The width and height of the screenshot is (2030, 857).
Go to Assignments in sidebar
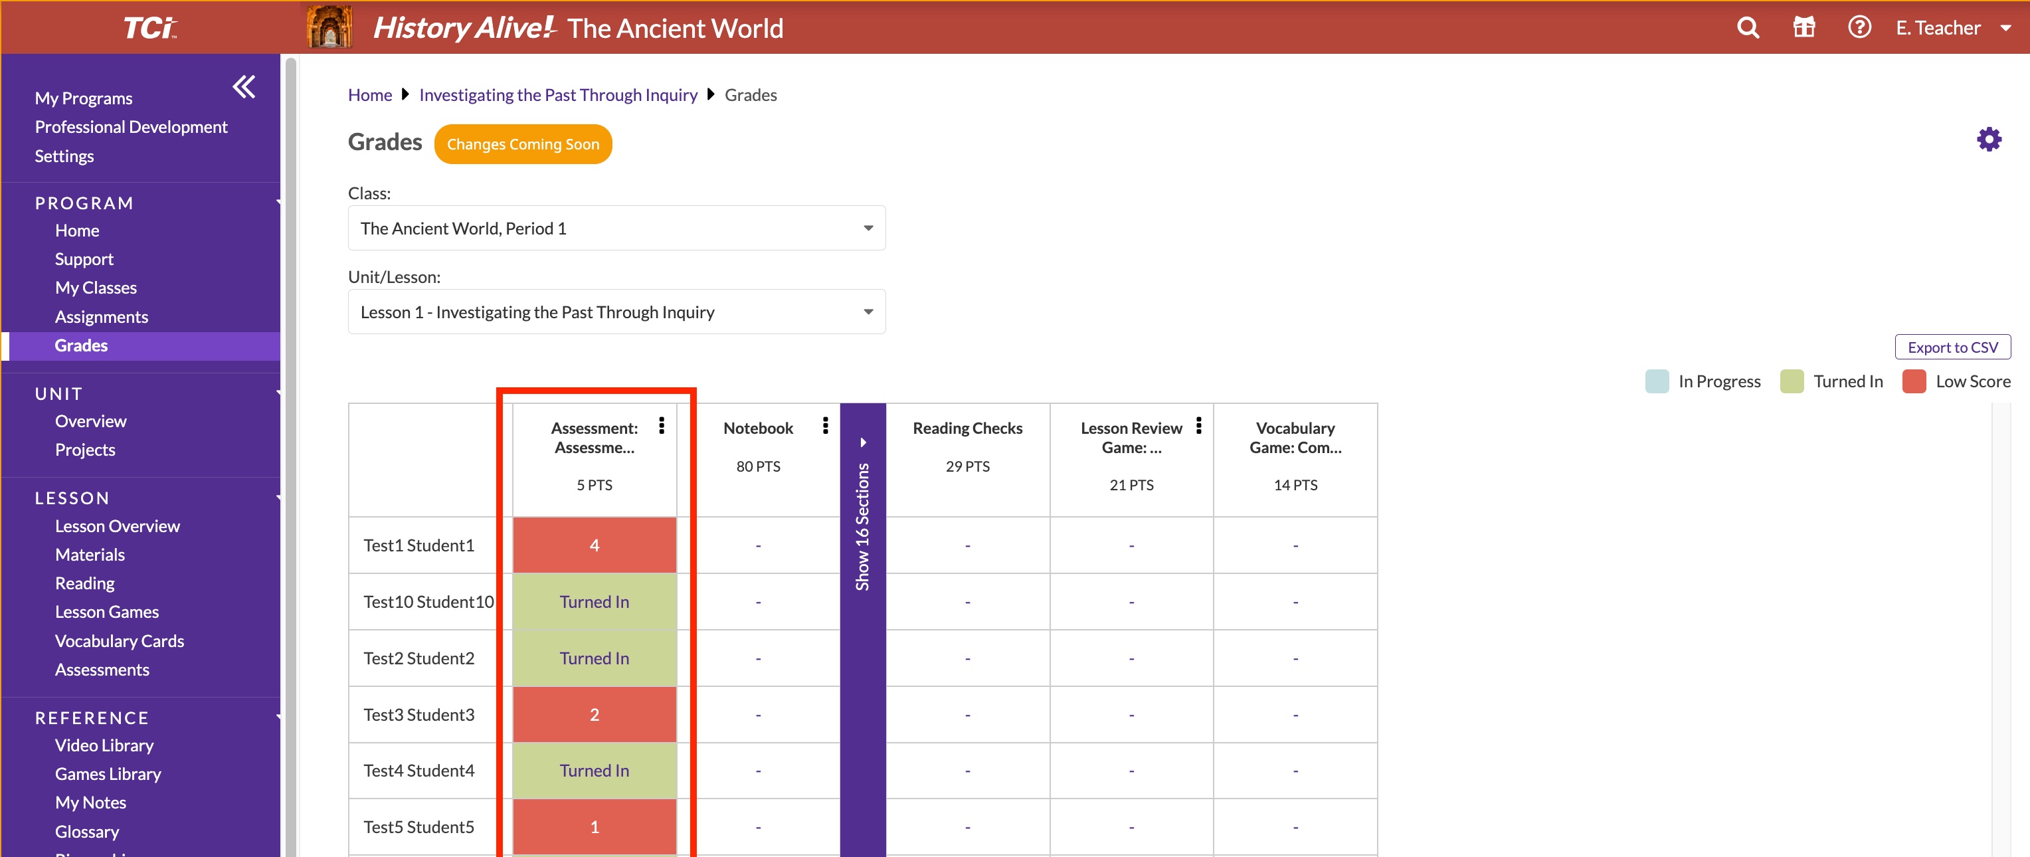coord(102,317)
